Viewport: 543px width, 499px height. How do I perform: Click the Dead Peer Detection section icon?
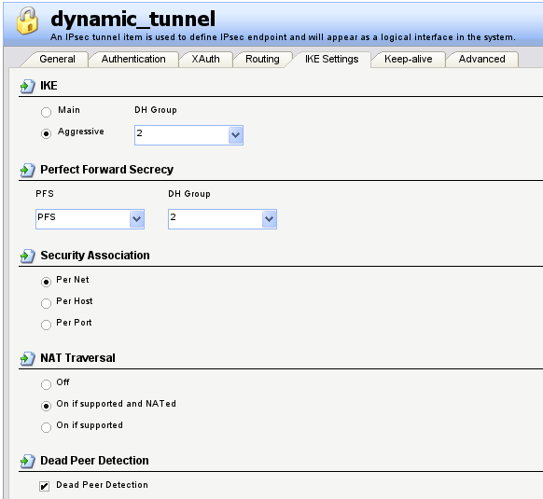pyautogui.click(x=28, y=461)
